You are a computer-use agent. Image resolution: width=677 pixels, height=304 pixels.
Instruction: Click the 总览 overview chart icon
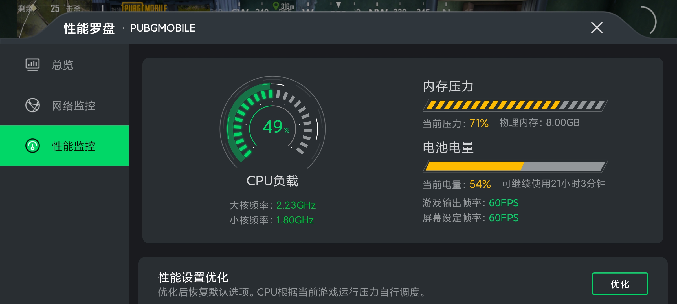32,65
